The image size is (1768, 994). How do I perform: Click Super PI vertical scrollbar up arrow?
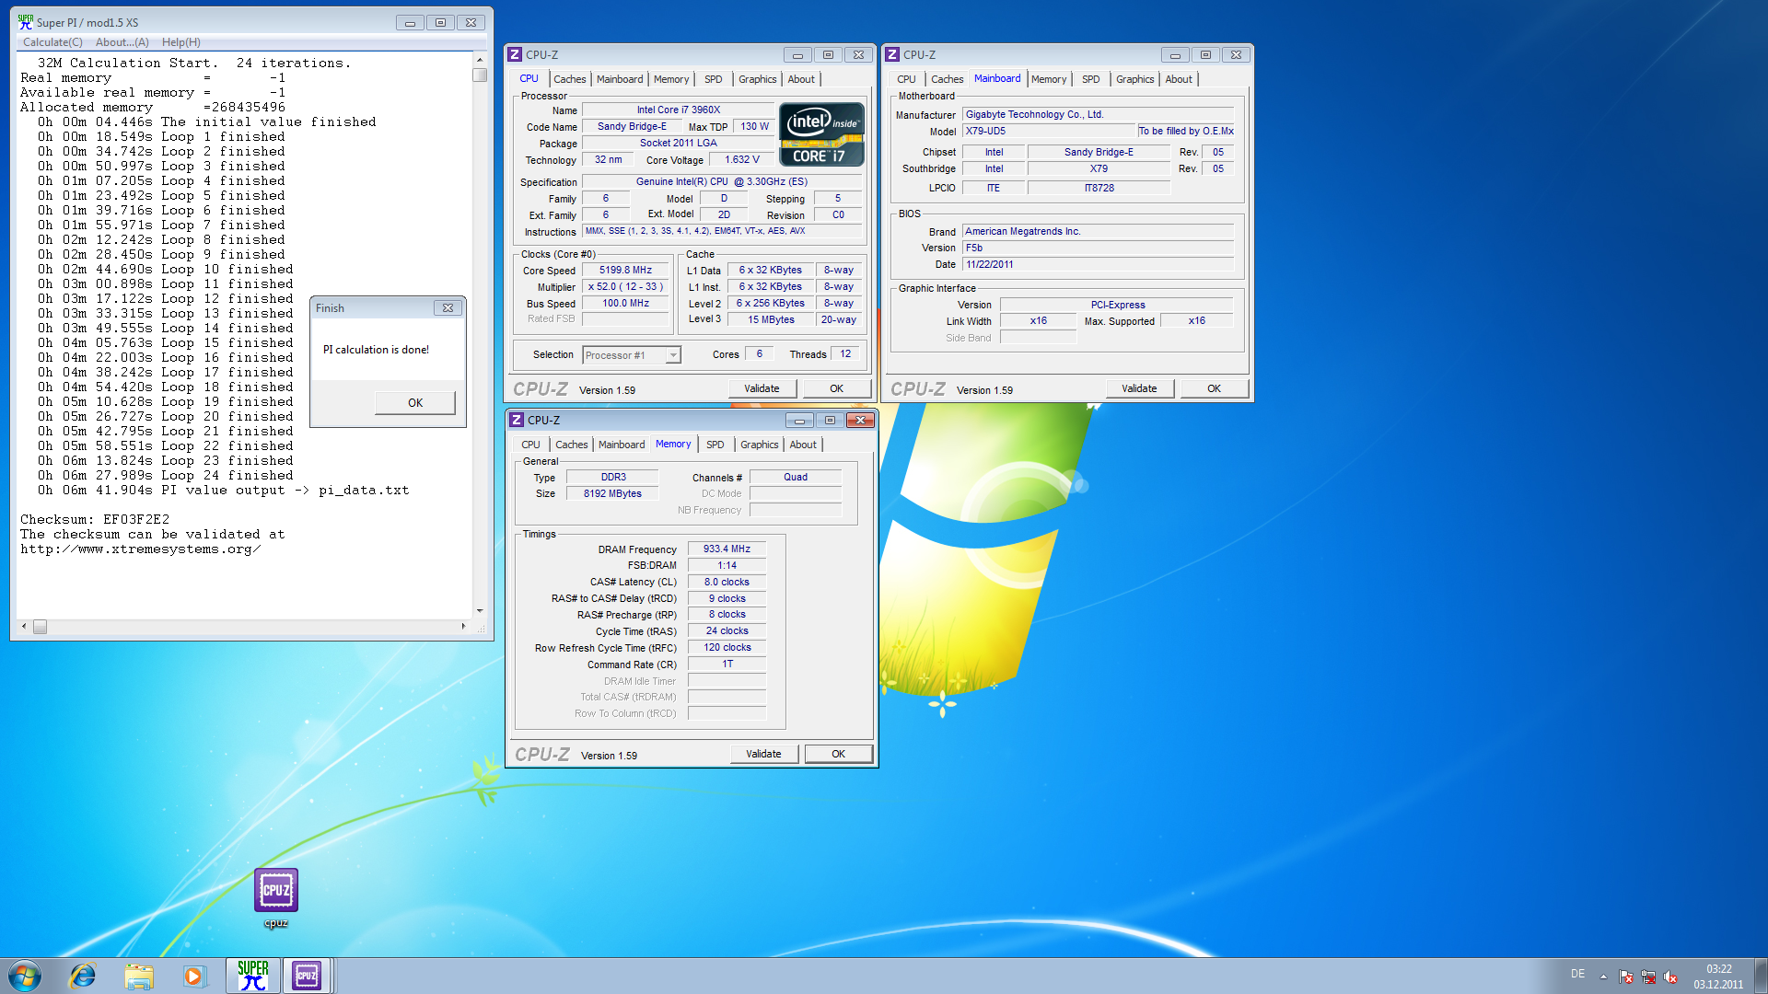tap(480, 60)
